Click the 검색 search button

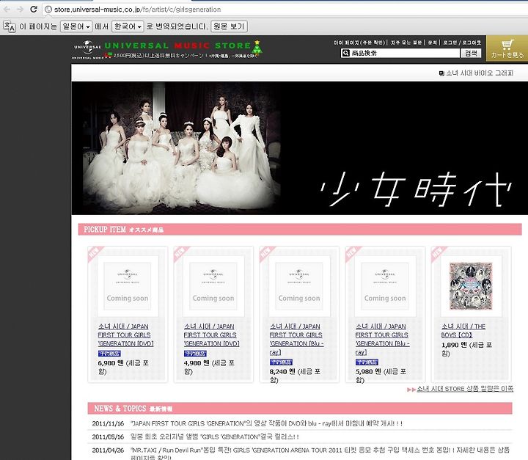point(471,53)
